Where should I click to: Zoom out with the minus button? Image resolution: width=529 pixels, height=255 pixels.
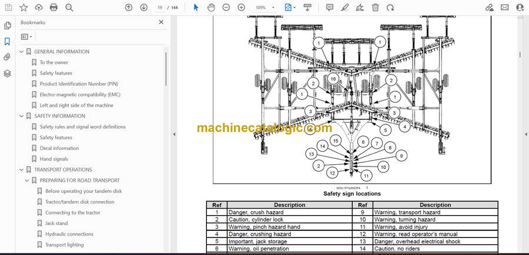click(226, 8)
